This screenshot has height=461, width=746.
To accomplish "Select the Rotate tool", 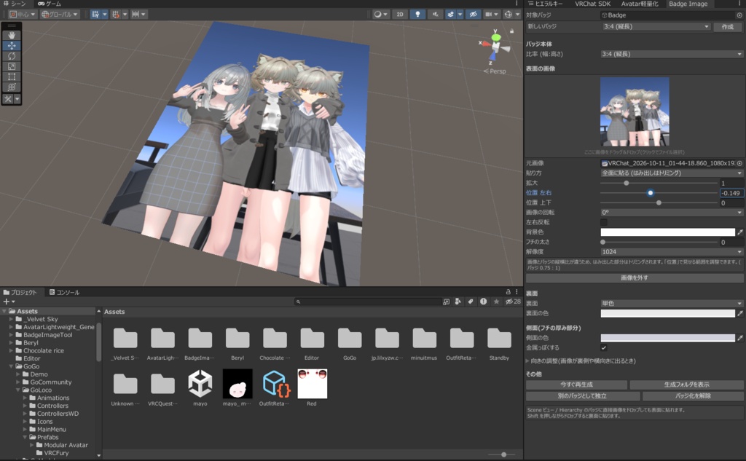I will tap(12, 56).
